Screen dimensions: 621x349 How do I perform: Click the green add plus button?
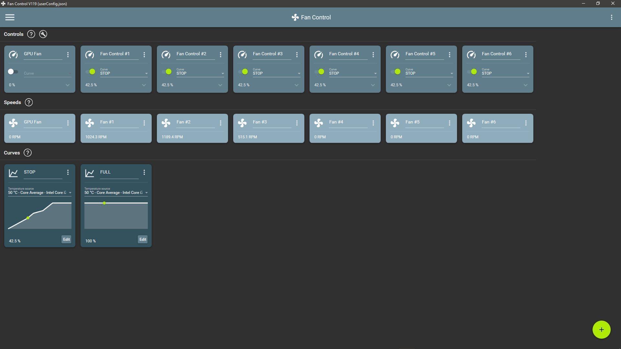pyautogui.click(x=601, y=330)
